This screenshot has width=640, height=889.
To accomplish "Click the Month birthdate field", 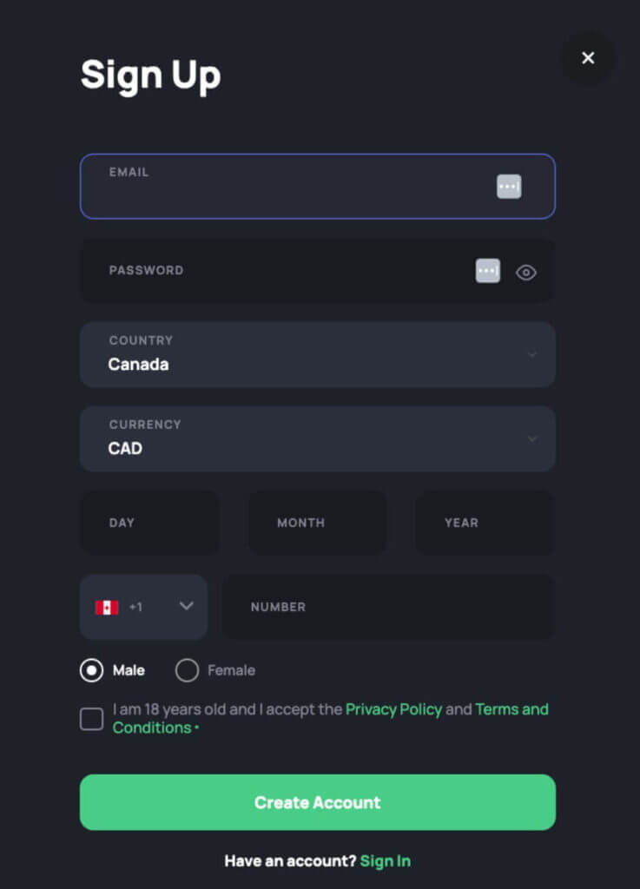I will click(317, 523).
